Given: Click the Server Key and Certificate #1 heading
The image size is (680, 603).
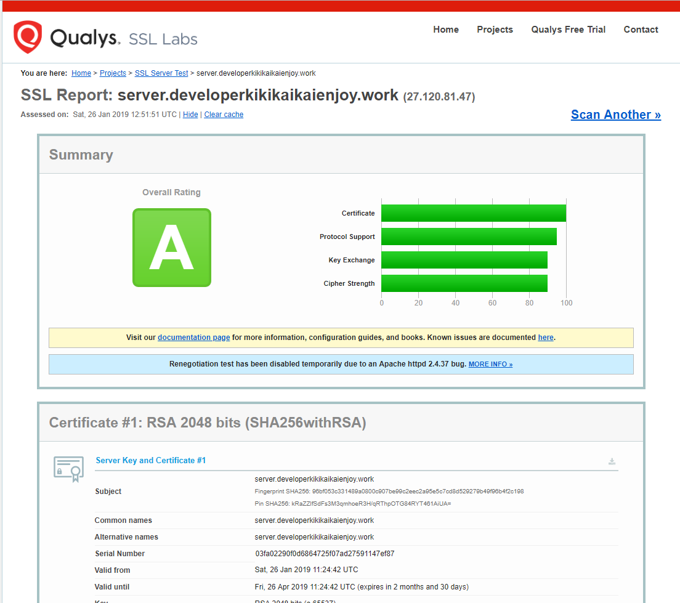Looking at the screenshot, I should (x=151, y=460).
